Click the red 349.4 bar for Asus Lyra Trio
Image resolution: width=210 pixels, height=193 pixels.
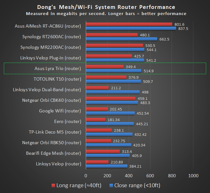coord(105,67)
